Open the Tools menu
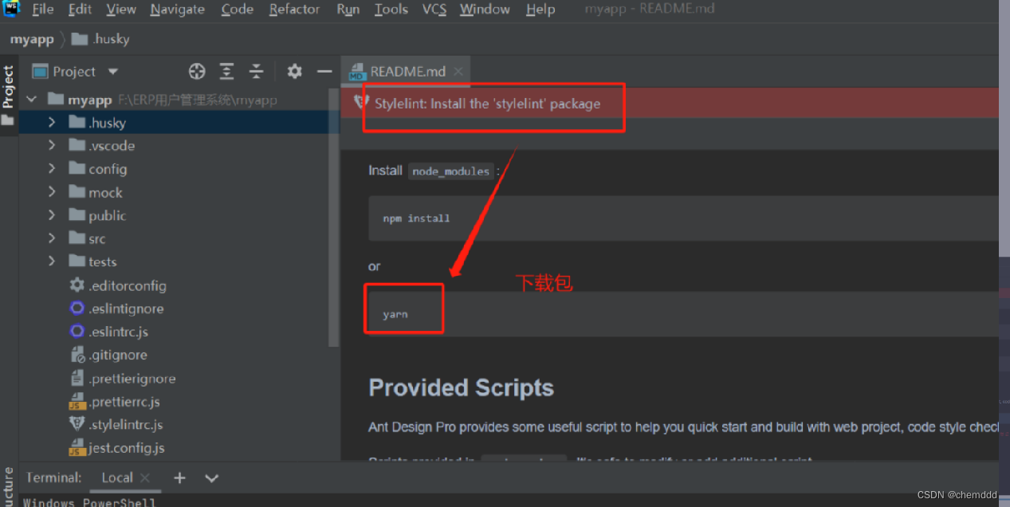The width and height of the screenshot is (1010, 507). click(x=391, y=10)
